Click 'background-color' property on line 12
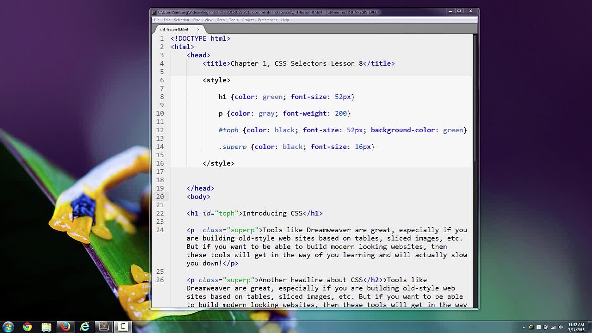 403,130
